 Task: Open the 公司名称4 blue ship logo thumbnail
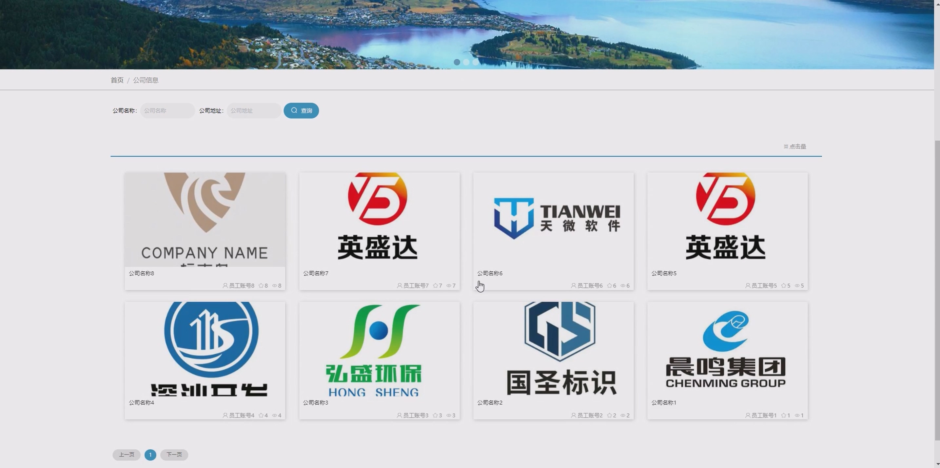(x=205, y=349)
